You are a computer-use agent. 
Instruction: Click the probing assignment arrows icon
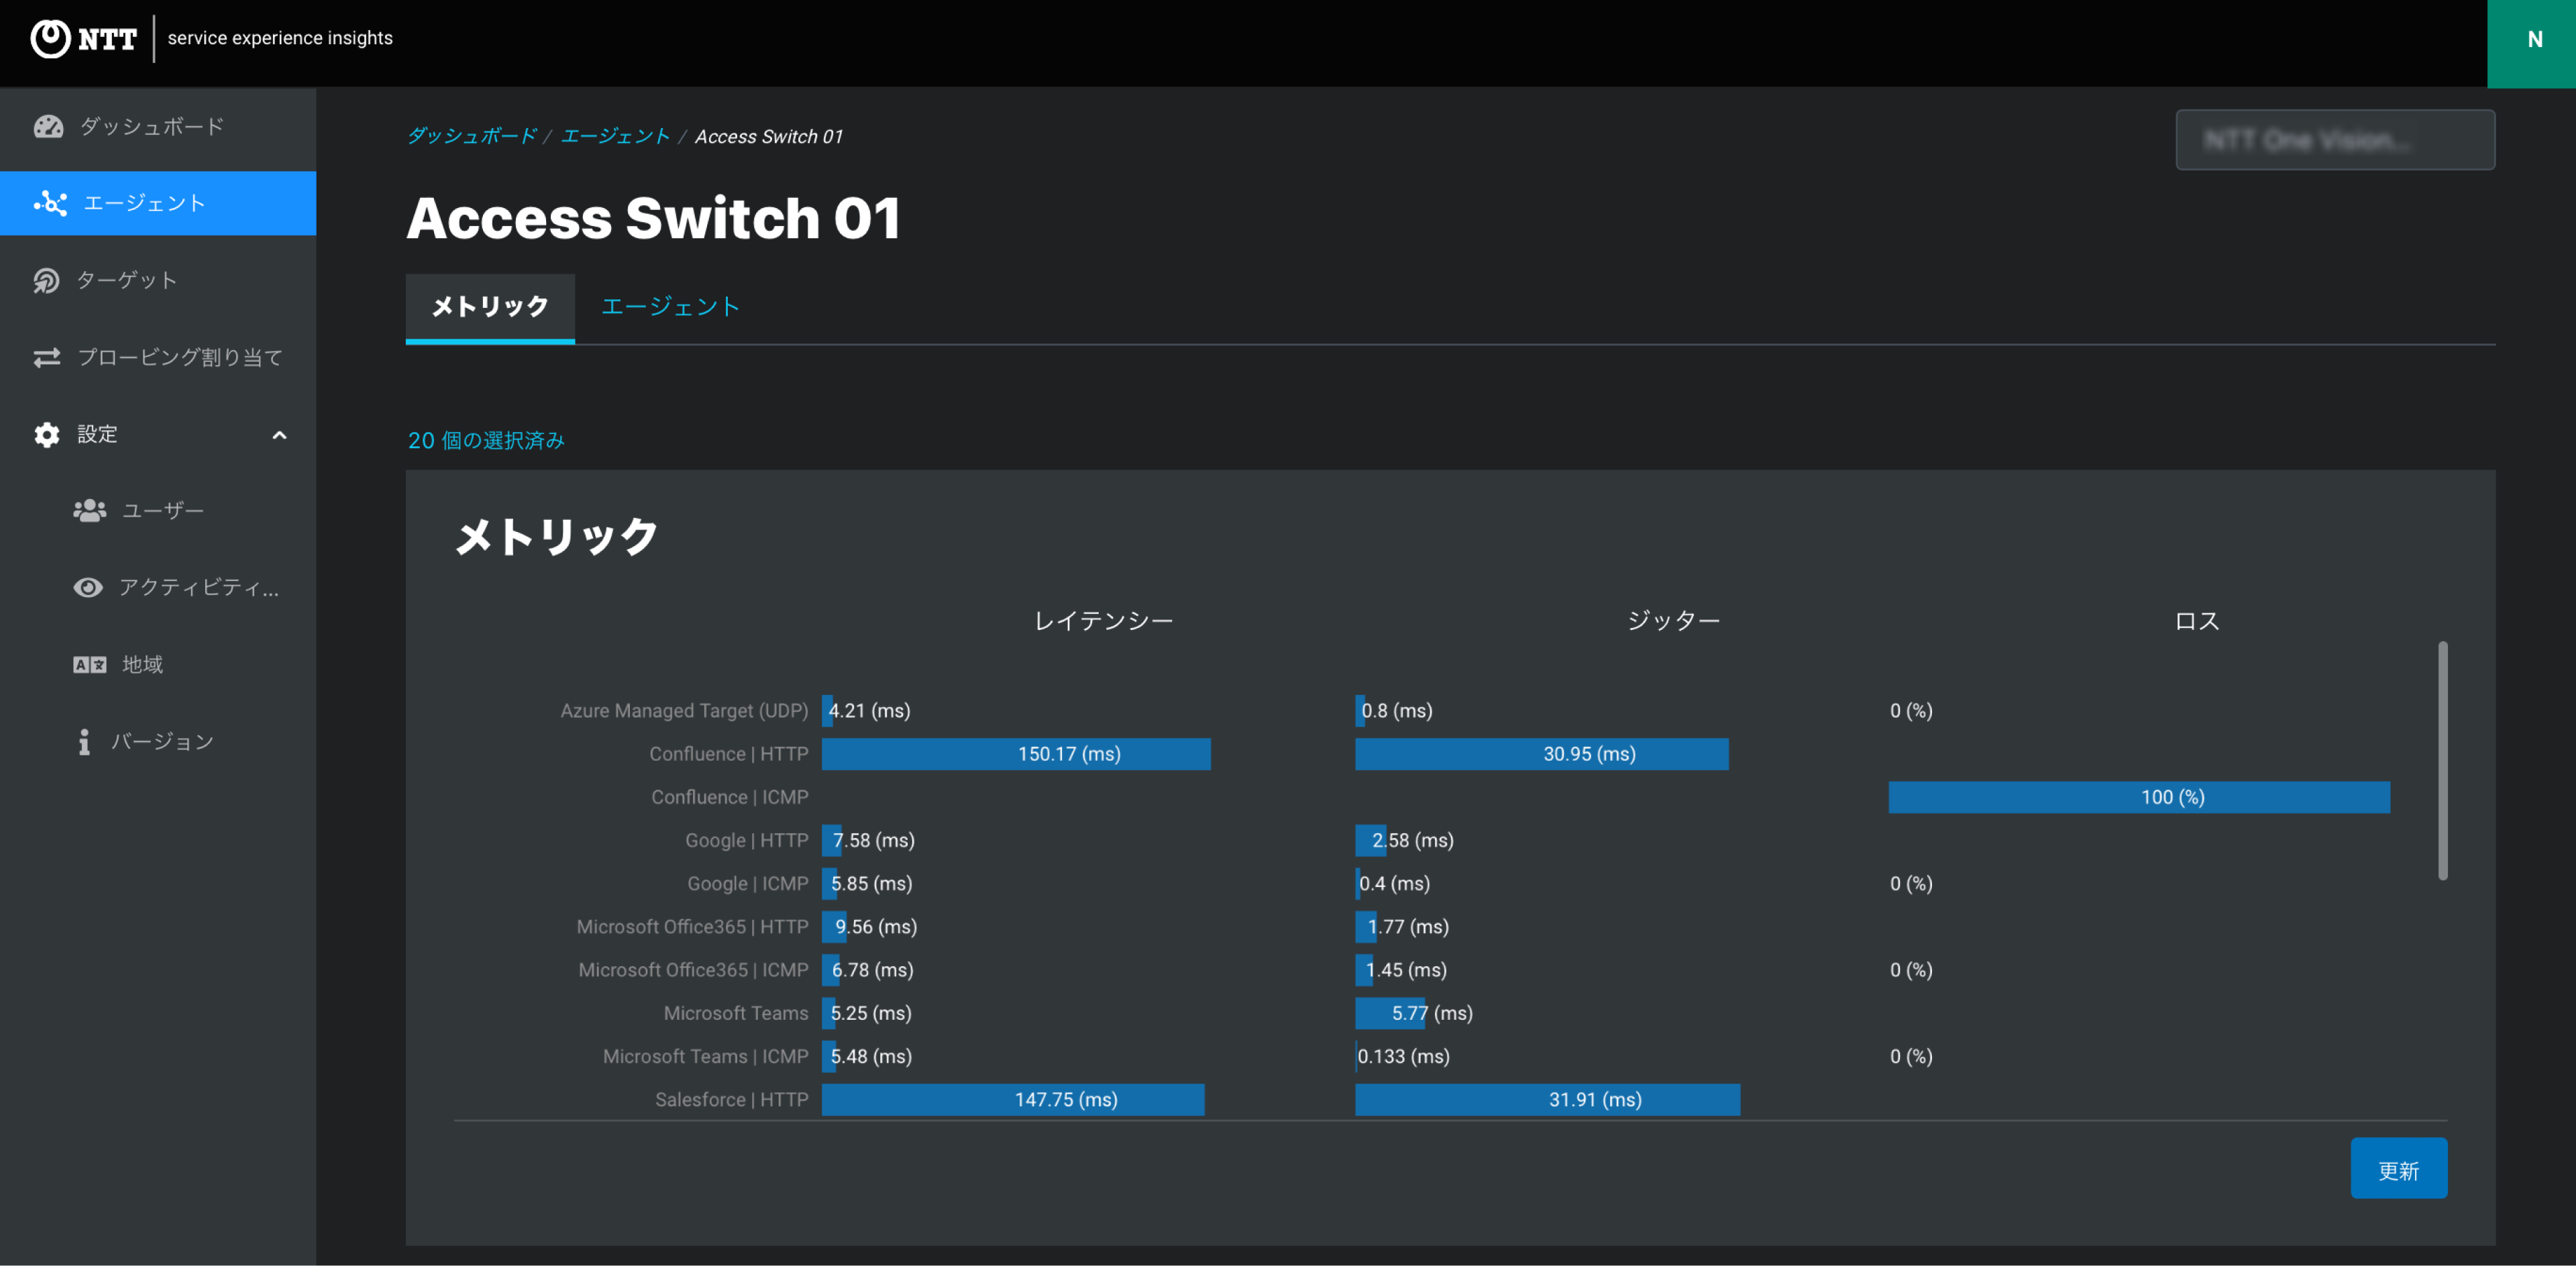click(x=47, y=357)
